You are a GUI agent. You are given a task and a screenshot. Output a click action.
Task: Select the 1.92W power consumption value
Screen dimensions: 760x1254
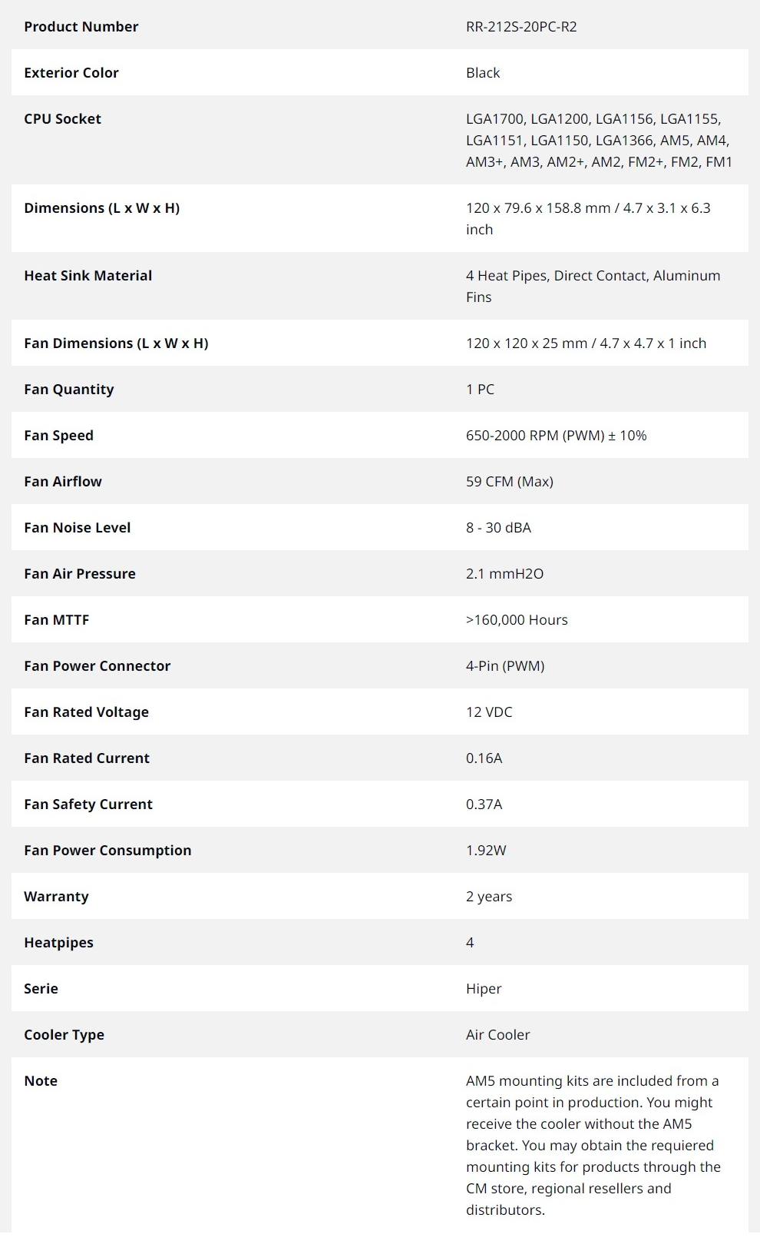click(486, 851)
